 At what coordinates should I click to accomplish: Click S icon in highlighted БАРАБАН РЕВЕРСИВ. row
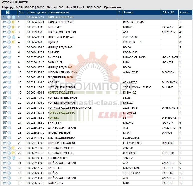click(14, 17)
